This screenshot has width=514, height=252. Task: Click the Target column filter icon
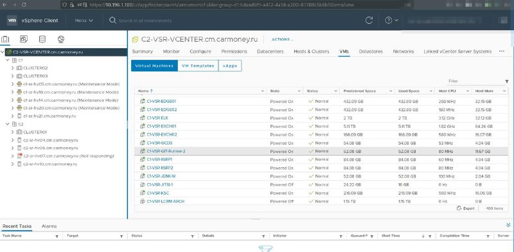[121, 237]
